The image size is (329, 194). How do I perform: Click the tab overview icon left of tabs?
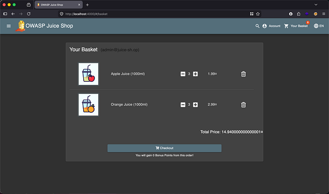(29, 5)
